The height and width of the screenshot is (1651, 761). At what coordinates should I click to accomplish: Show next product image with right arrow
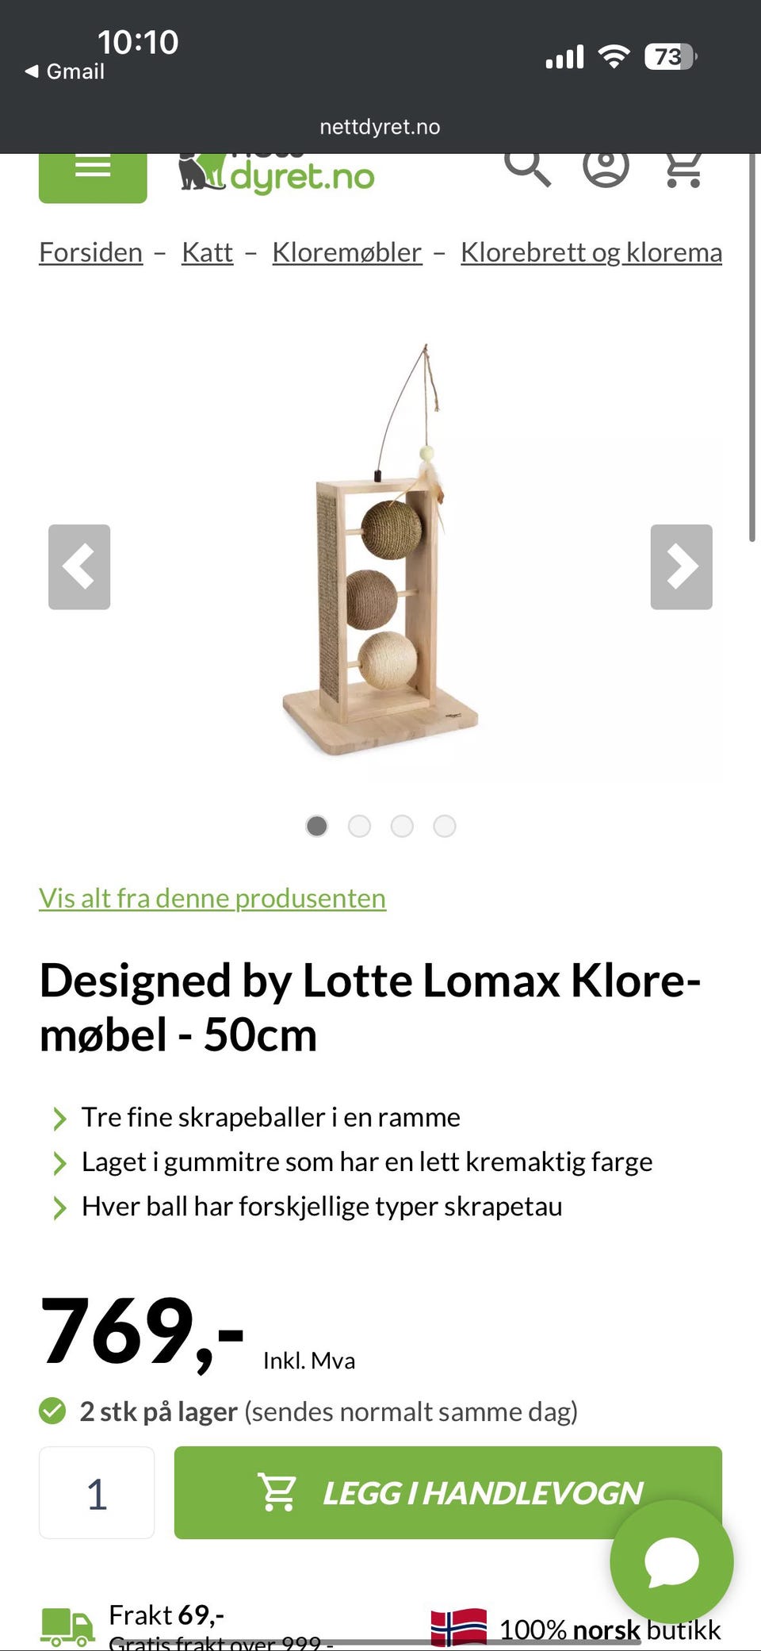[682, 566]
